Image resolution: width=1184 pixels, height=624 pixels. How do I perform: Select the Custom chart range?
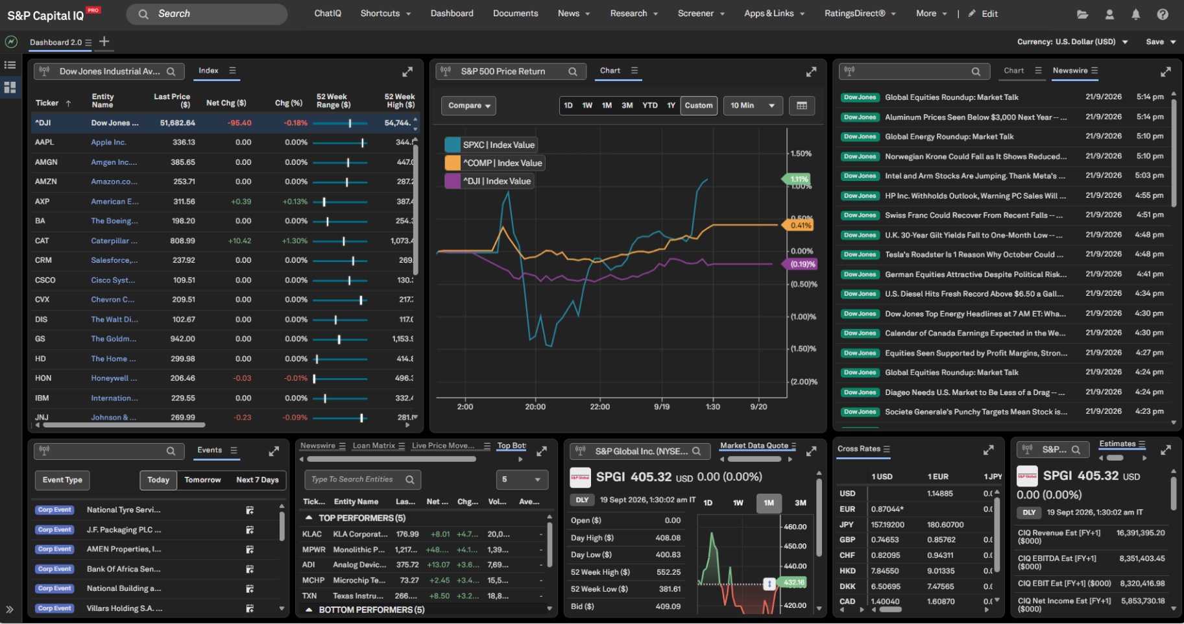coord(699,106)
